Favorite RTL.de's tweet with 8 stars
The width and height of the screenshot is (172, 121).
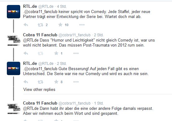click(56, 82)
